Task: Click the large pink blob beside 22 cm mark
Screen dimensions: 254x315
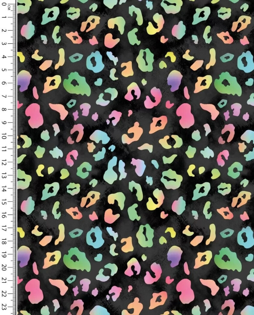Action: [34, 291]
